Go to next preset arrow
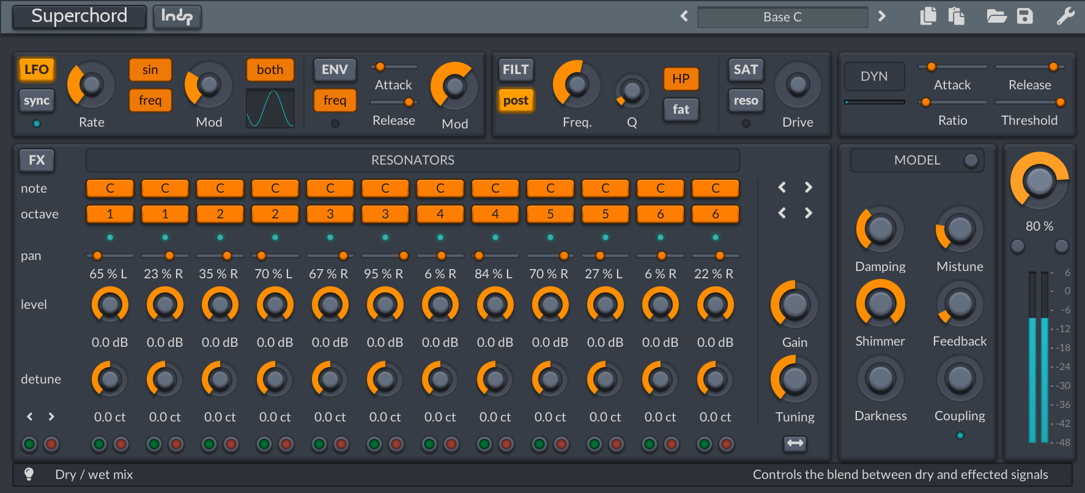Viewport: 1085px width, 493px height. click(x=882, y=16)
